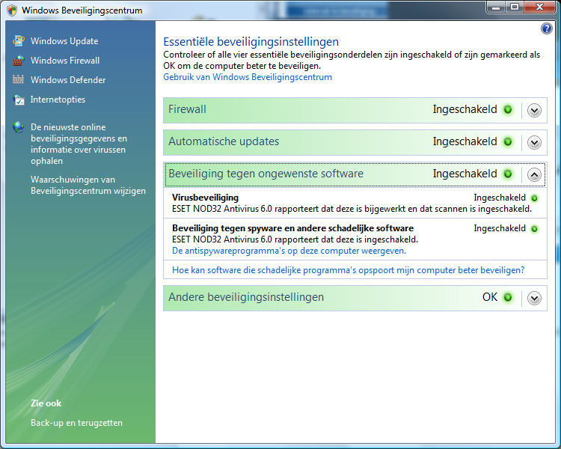Viewport: 561px width, 449px height.
Task: Click Essentiële beveiligingsinstellingen title
Action: click(x=251, y=42)
